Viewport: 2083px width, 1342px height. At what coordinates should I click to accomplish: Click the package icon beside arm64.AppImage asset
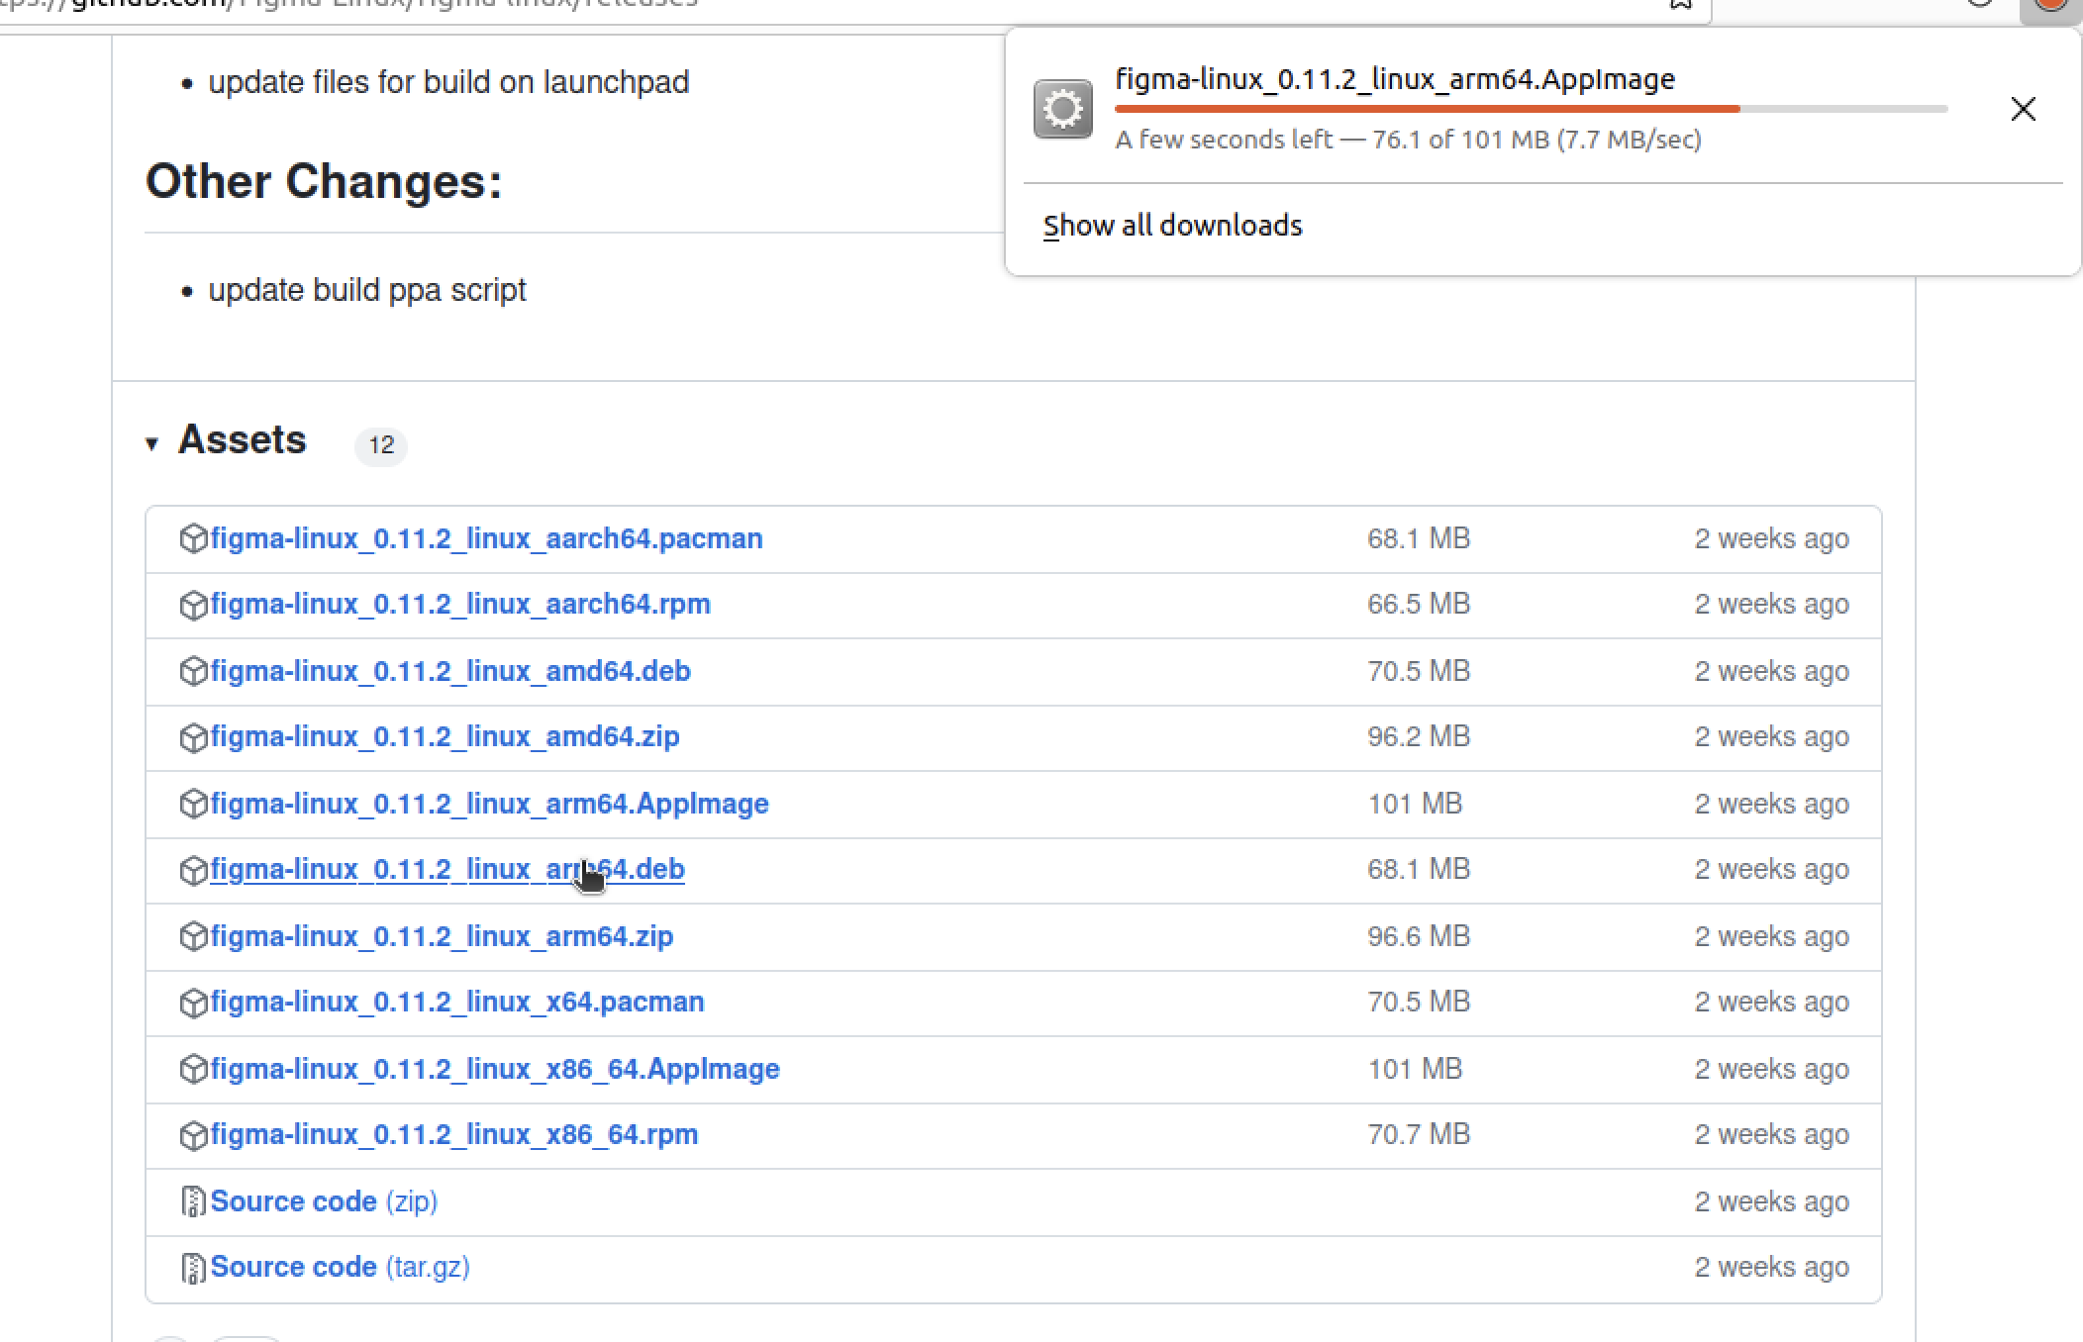pyautogui.click(x=193, y=804)
